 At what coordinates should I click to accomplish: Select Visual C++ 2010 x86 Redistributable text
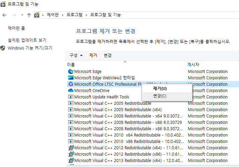(129, 142)
